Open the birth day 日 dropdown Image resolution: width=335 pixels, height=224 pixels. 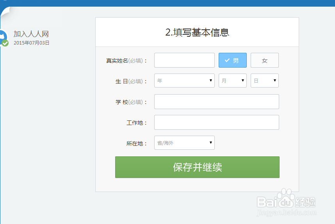click(x=264, y=81)
